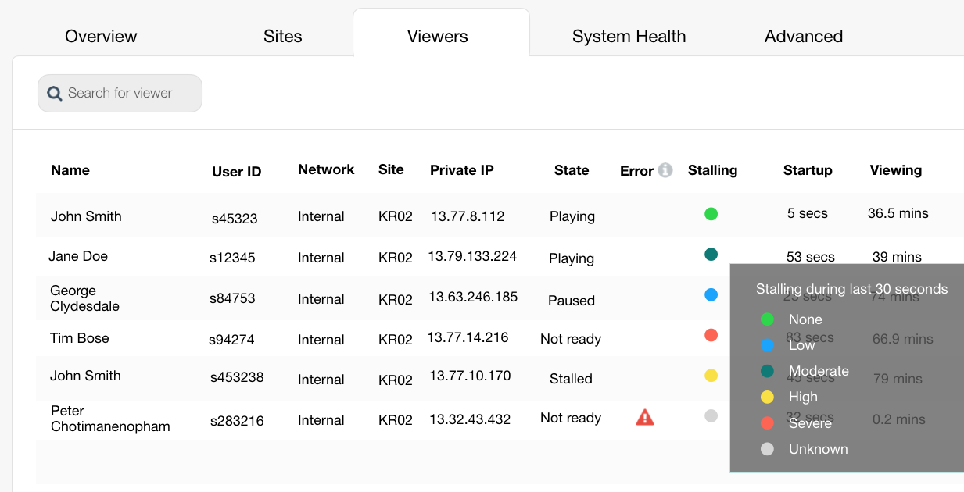The width and height of the screenshot is (964, 492).
Task: Select the George Clydesdale name cell
Action: point(84,298)
